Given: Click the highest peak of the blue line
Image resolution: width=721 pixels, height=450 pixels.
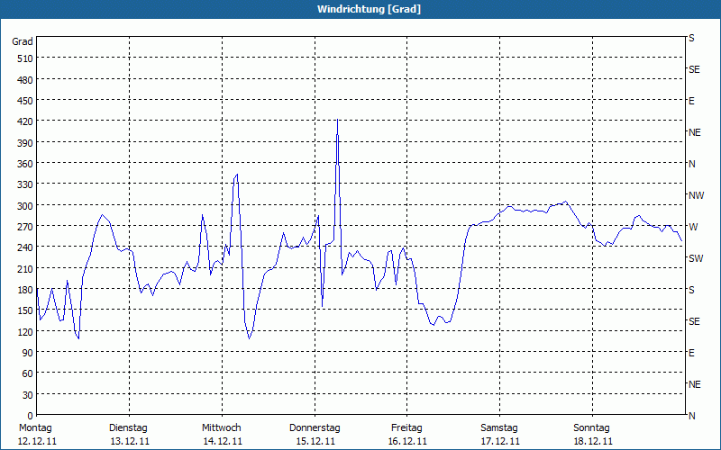Looking at the screenshot, I should point(337,121).
